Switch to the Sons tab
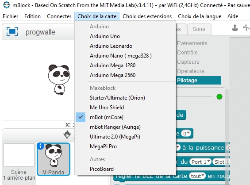The image size is (250, 185). (199, 29)
